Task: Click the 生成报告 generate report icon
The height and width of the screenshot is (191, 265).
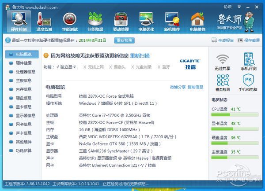Action: click(x=214, y=40)
